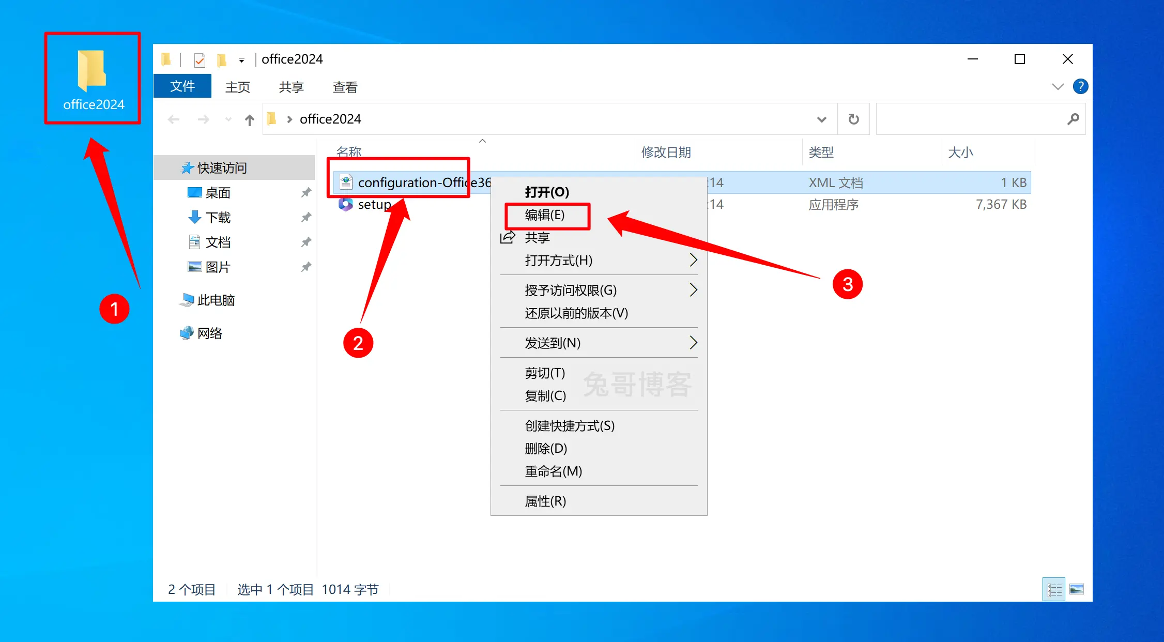Switch to large icons view in status bar
1164x642 pixels.
(1077, 589)
